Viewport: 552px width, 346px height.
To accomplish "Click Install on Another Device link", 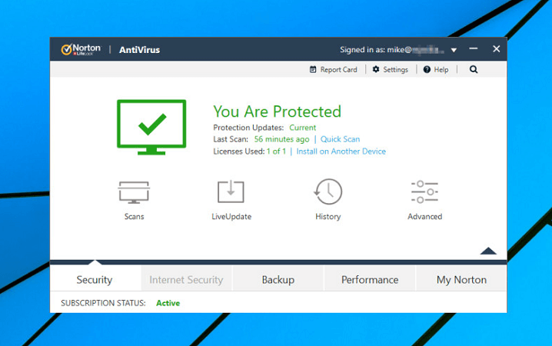I will 341,151.
